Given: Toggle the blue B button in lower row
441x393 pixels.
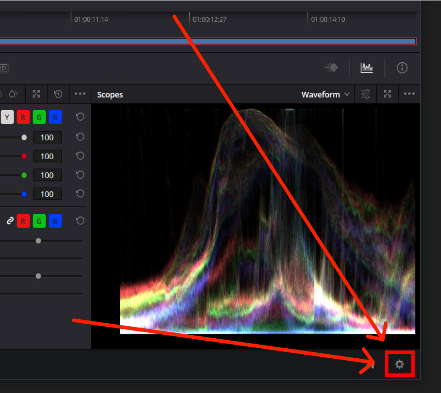Looking at the screenshot, I should tap(55, 221).
